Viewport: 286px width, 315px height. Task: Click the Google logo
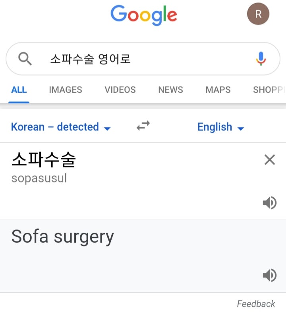pos(144,15)
